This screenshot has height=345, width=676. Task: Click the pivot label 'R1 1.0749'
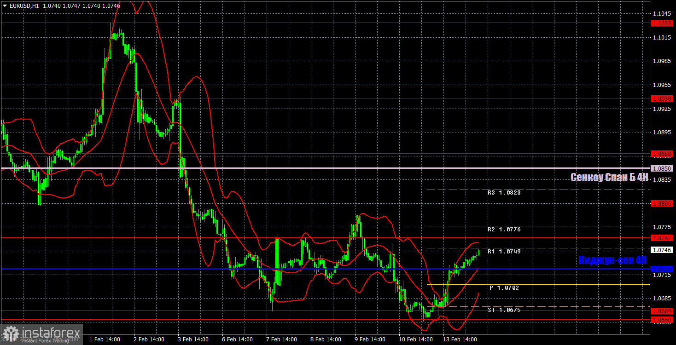[504, 252]
